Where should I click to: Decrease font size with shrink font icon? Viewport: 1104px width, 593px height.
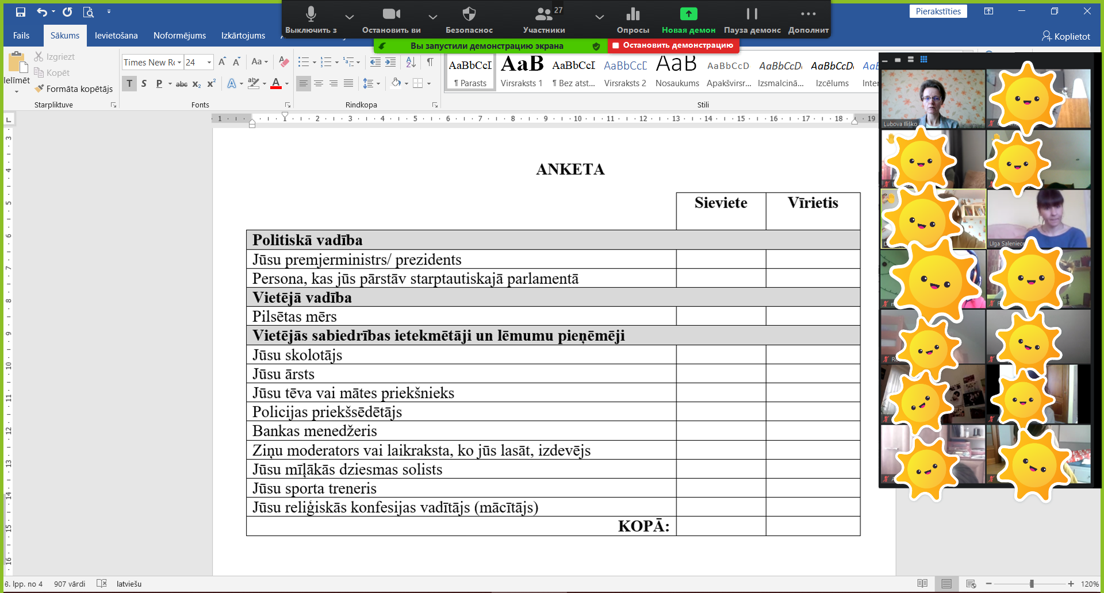(x=236, y=61)
